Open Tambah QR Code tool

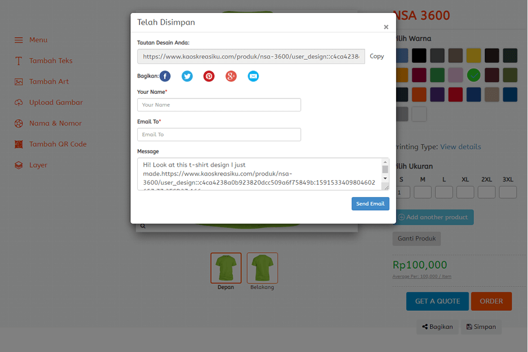point(57,144)
